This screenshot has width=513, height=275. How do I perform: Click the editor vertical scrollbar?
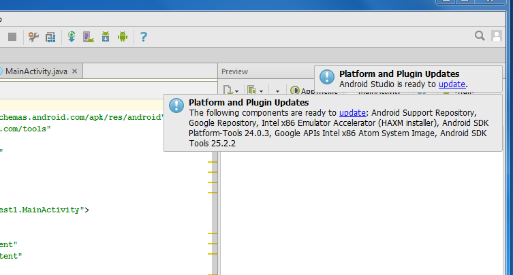coord(215,212)
